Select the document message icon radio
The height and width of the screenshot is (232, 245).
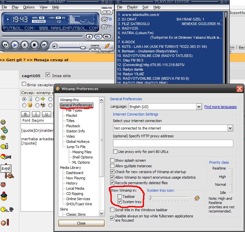24,99
